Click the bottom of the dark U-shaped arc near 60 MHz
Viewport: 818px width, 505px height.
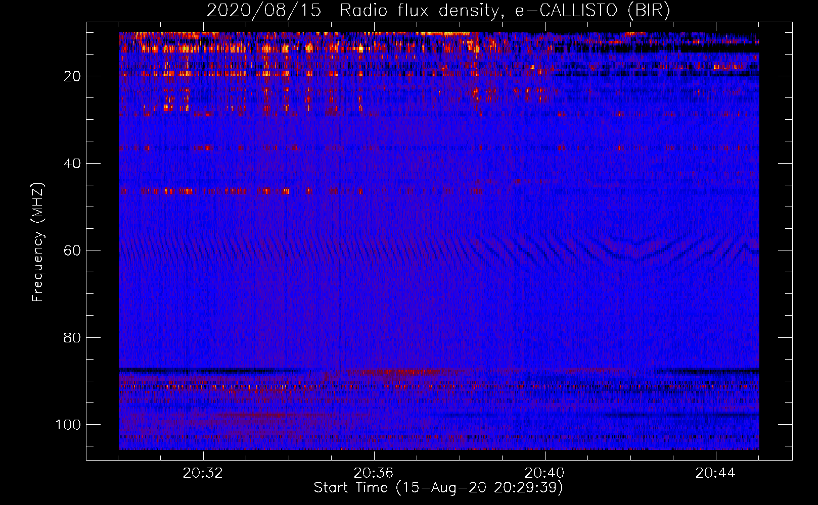coord(636,258)
